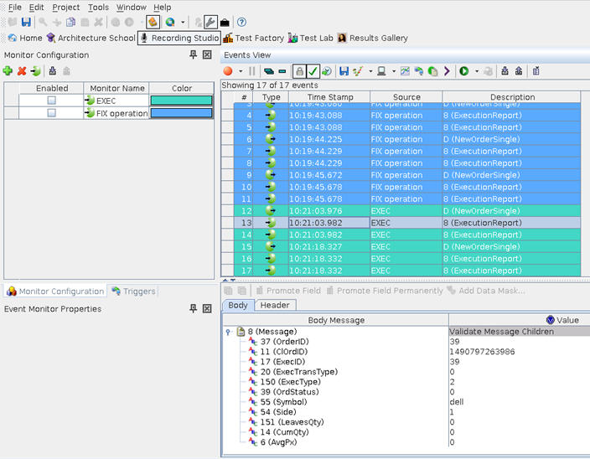Collapse the 8 (Message) tree node
The width and height of the screenshot is (590, 459).
[229, 332]
